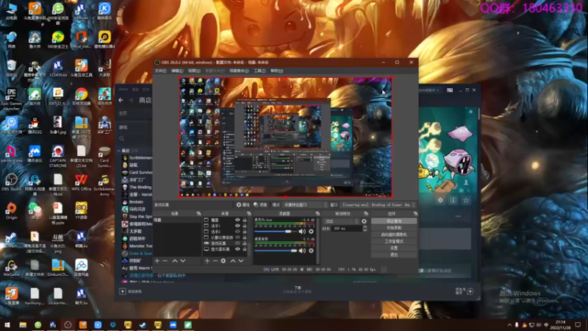Viewport: 588px width, 331px height.
Task: Click 工作室模式 studio mode button
Action: pyautogui.click(x=394, y=241)
